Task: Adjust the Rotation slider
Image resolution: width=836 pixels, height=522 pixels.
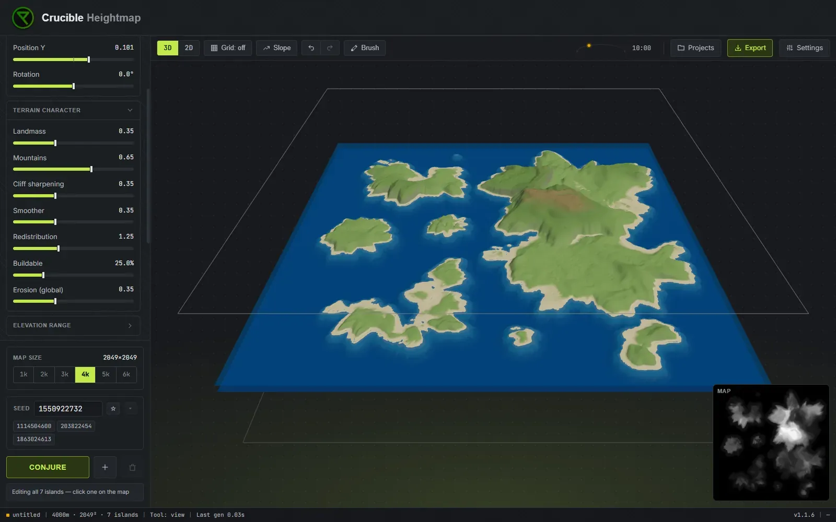Action: (x=73, y=86)
